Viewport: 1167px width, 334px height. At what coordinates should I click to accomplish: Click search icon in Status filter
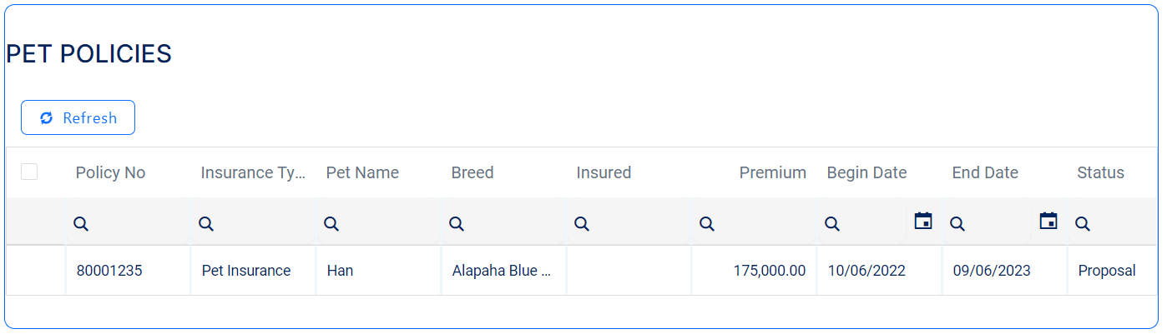tap(1083, 223)
